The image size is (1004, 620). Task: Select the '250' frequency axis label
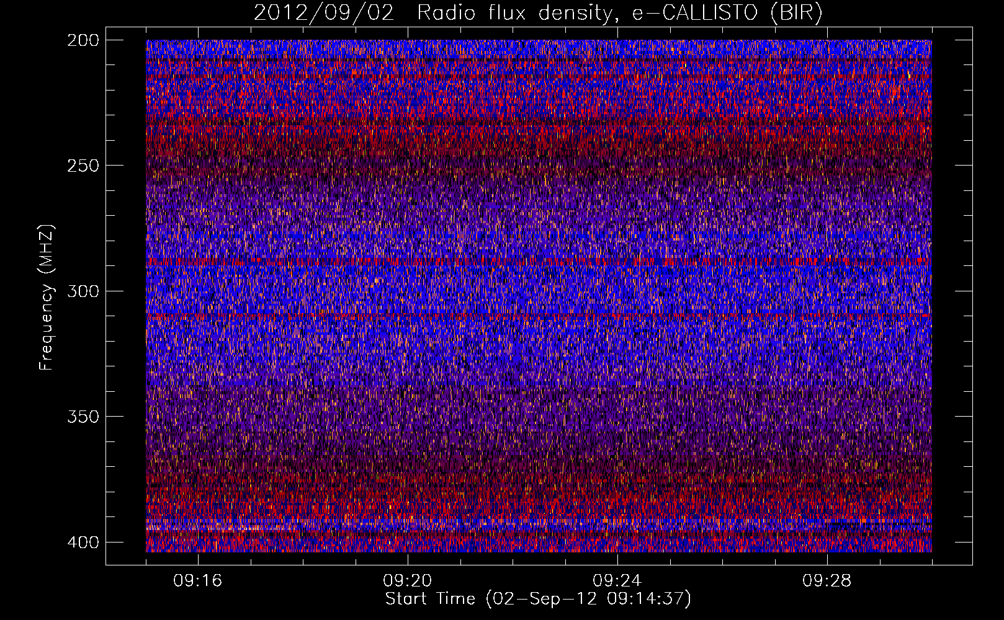(83, 166)
